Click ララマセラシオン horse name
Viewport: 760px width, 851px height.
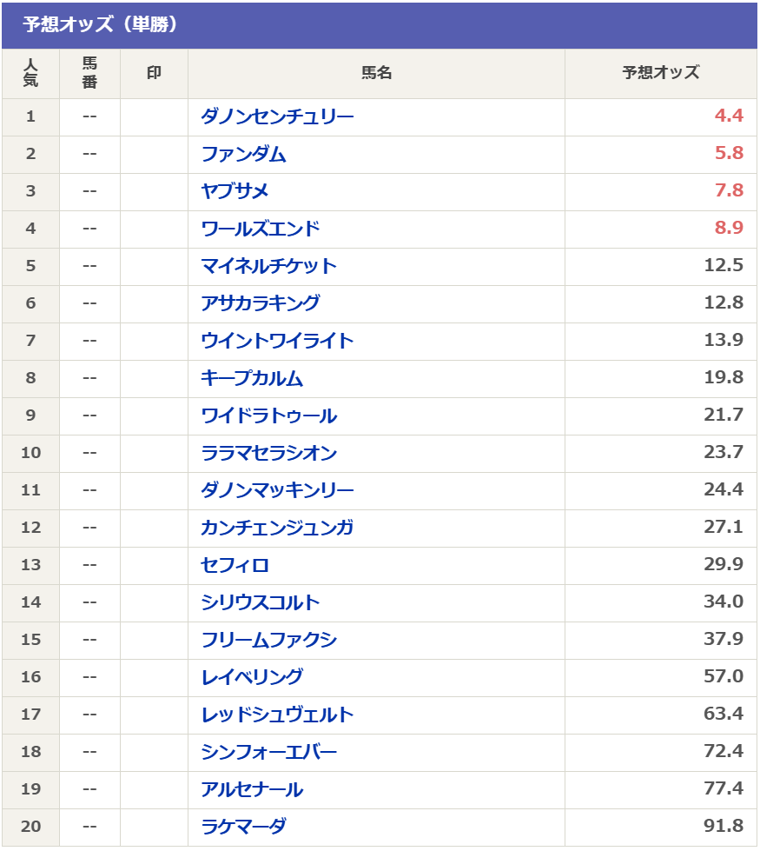pos(268,453)
